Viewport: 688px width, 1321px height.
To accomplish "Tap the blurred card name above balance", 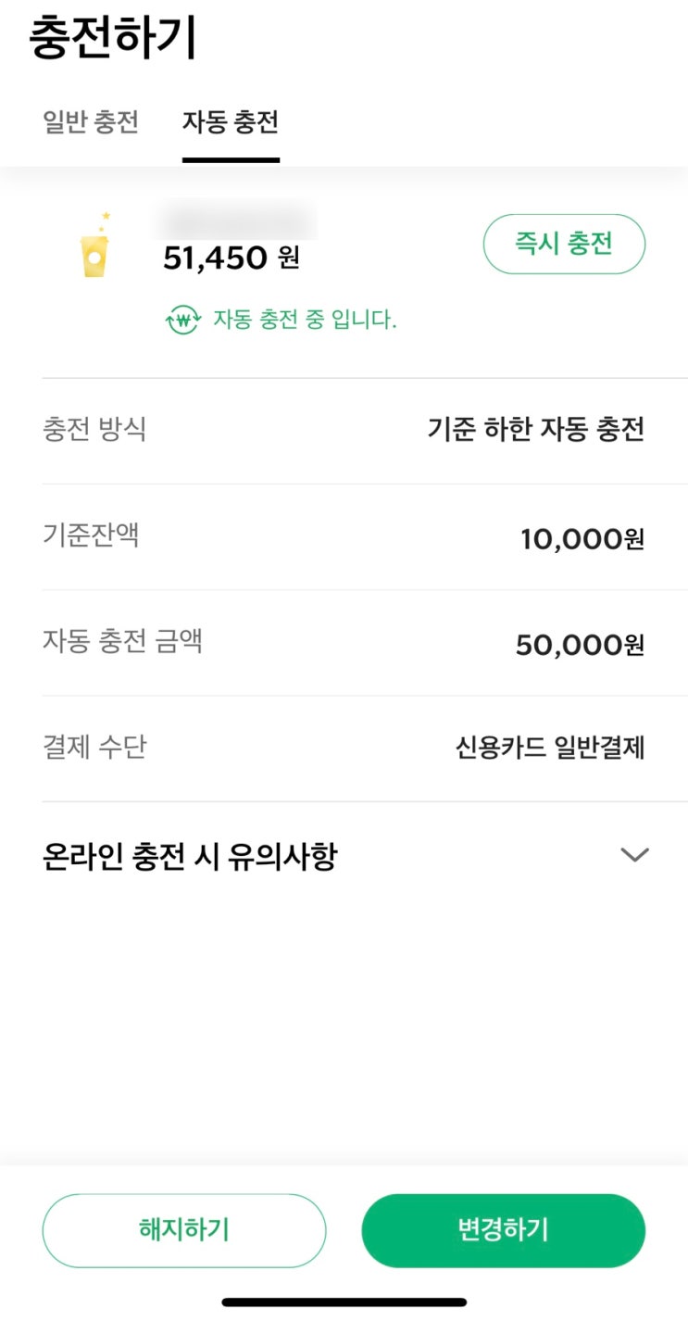I will click(x=239, y=220).
